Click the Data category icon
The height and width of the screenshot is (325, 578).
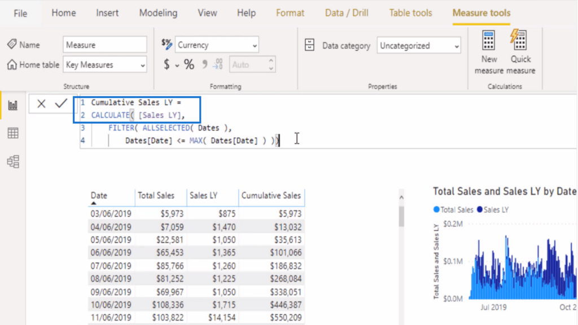tap(309, 45)
